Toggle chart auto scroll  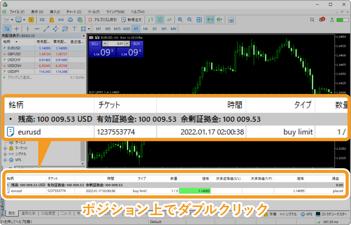[x=210, y=20]
